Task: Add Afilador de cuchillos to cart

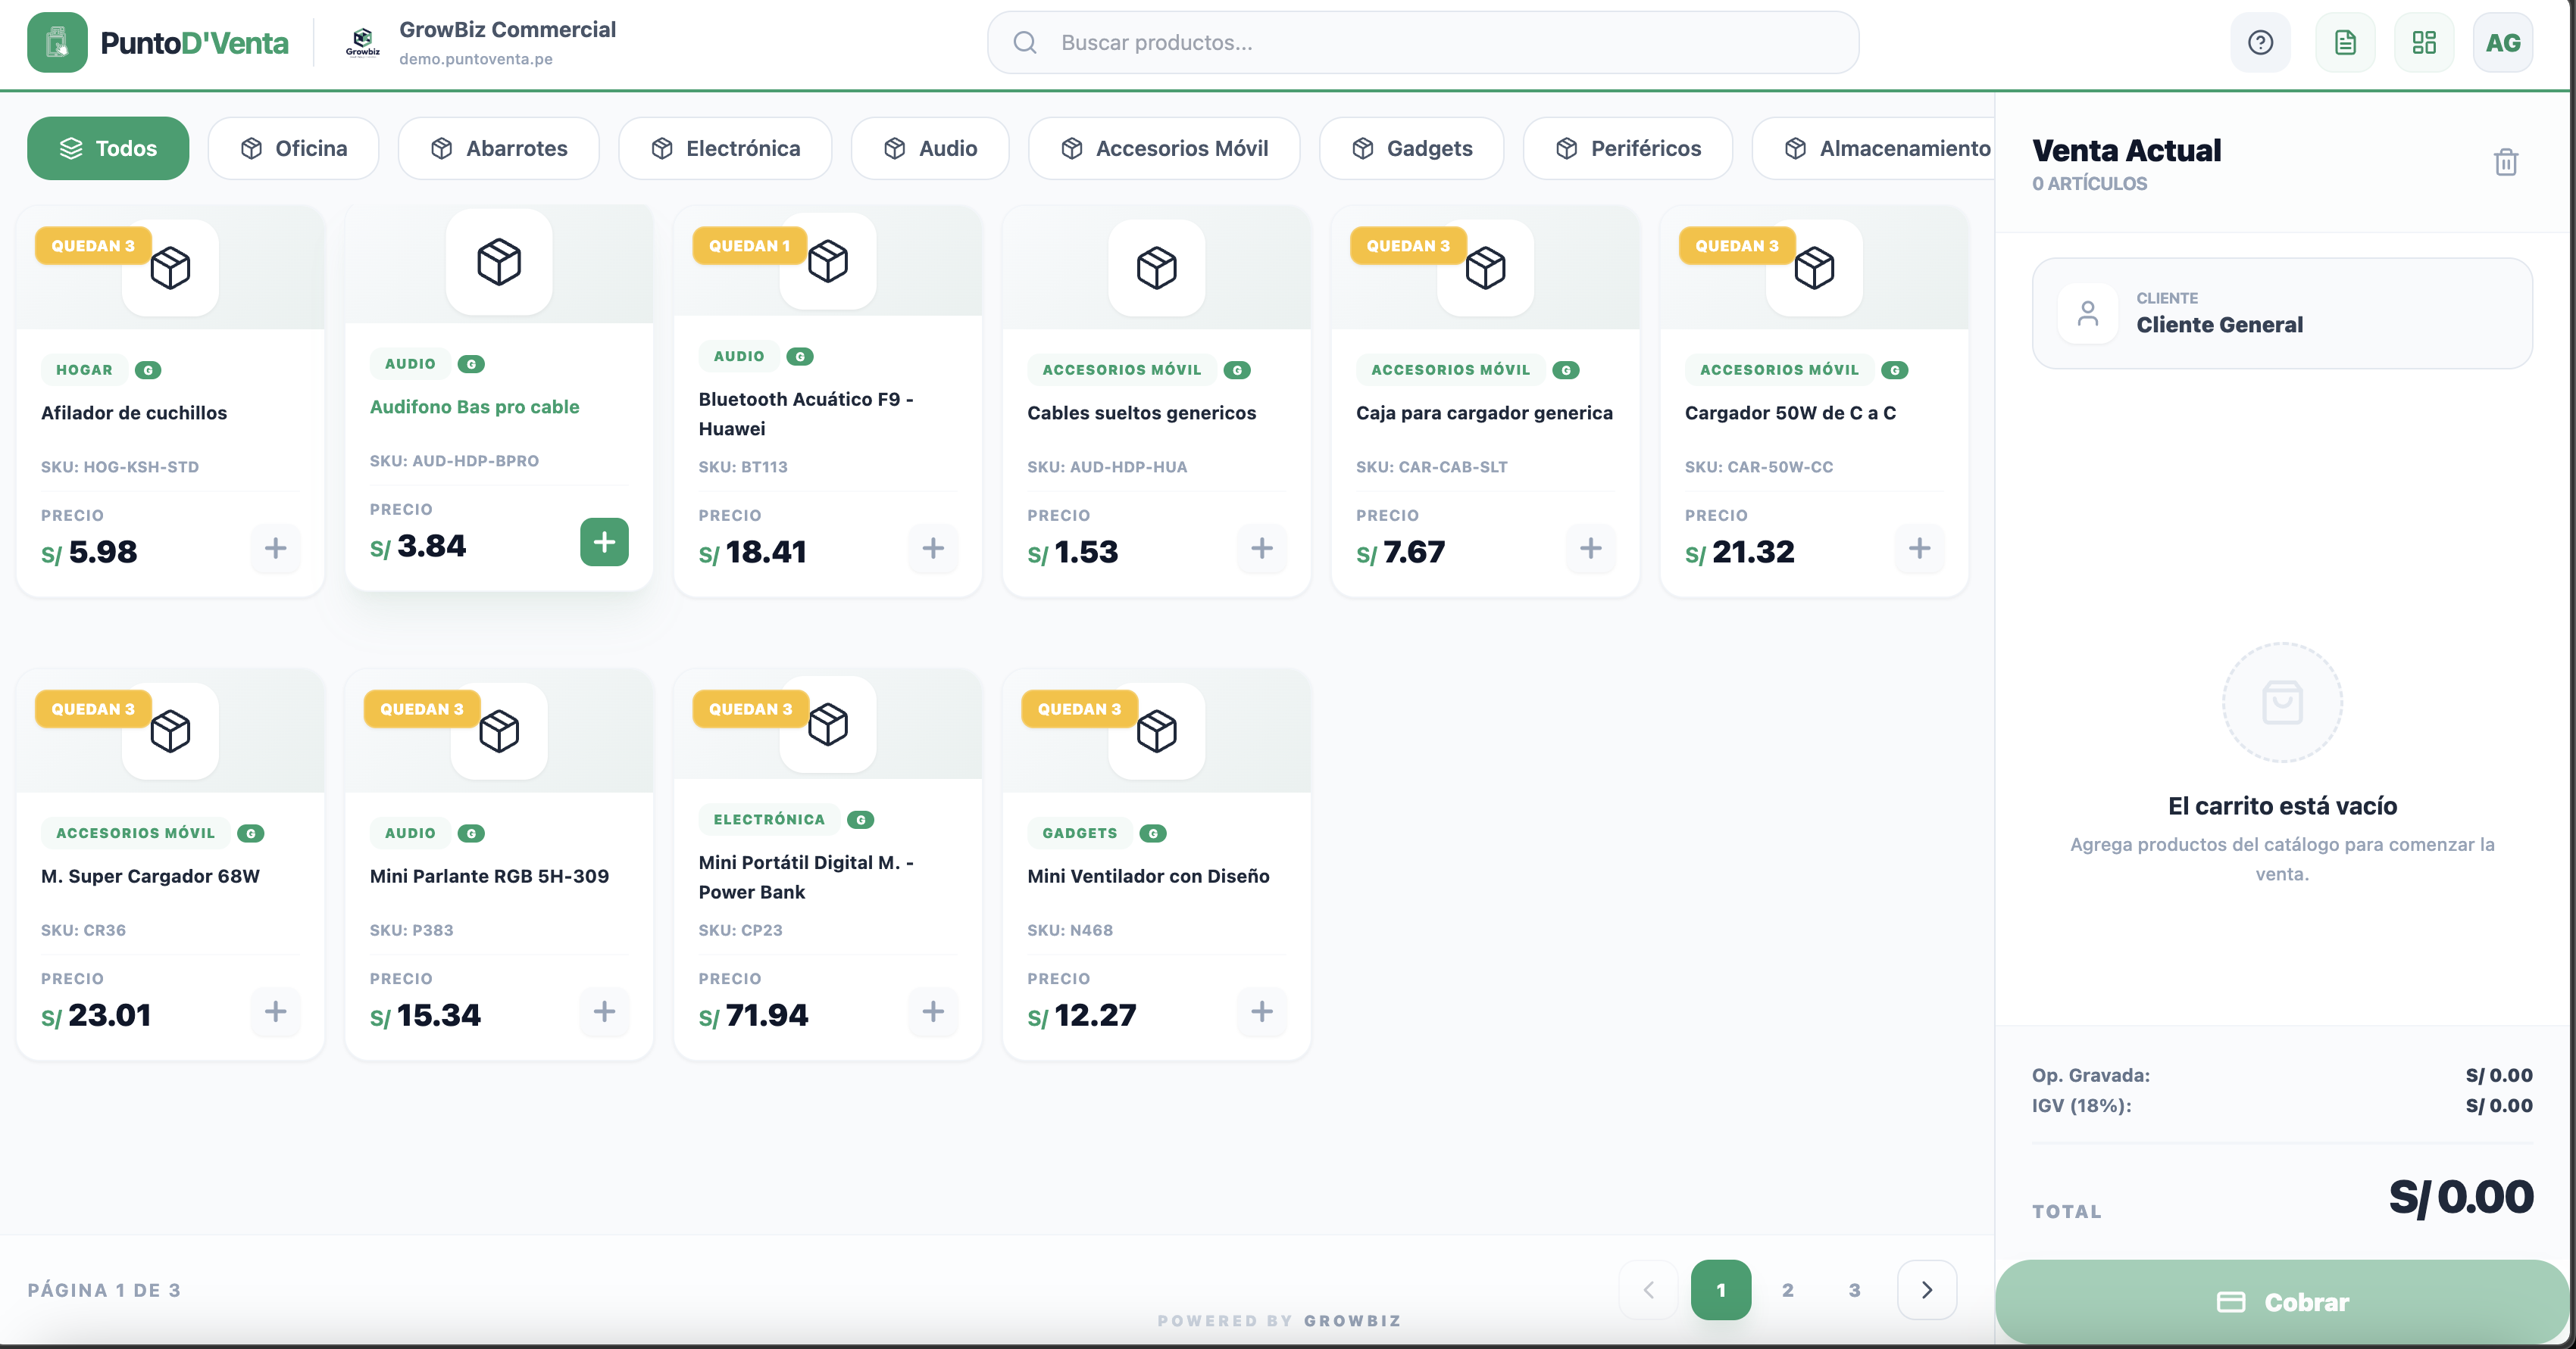Action: coord(275,549)
